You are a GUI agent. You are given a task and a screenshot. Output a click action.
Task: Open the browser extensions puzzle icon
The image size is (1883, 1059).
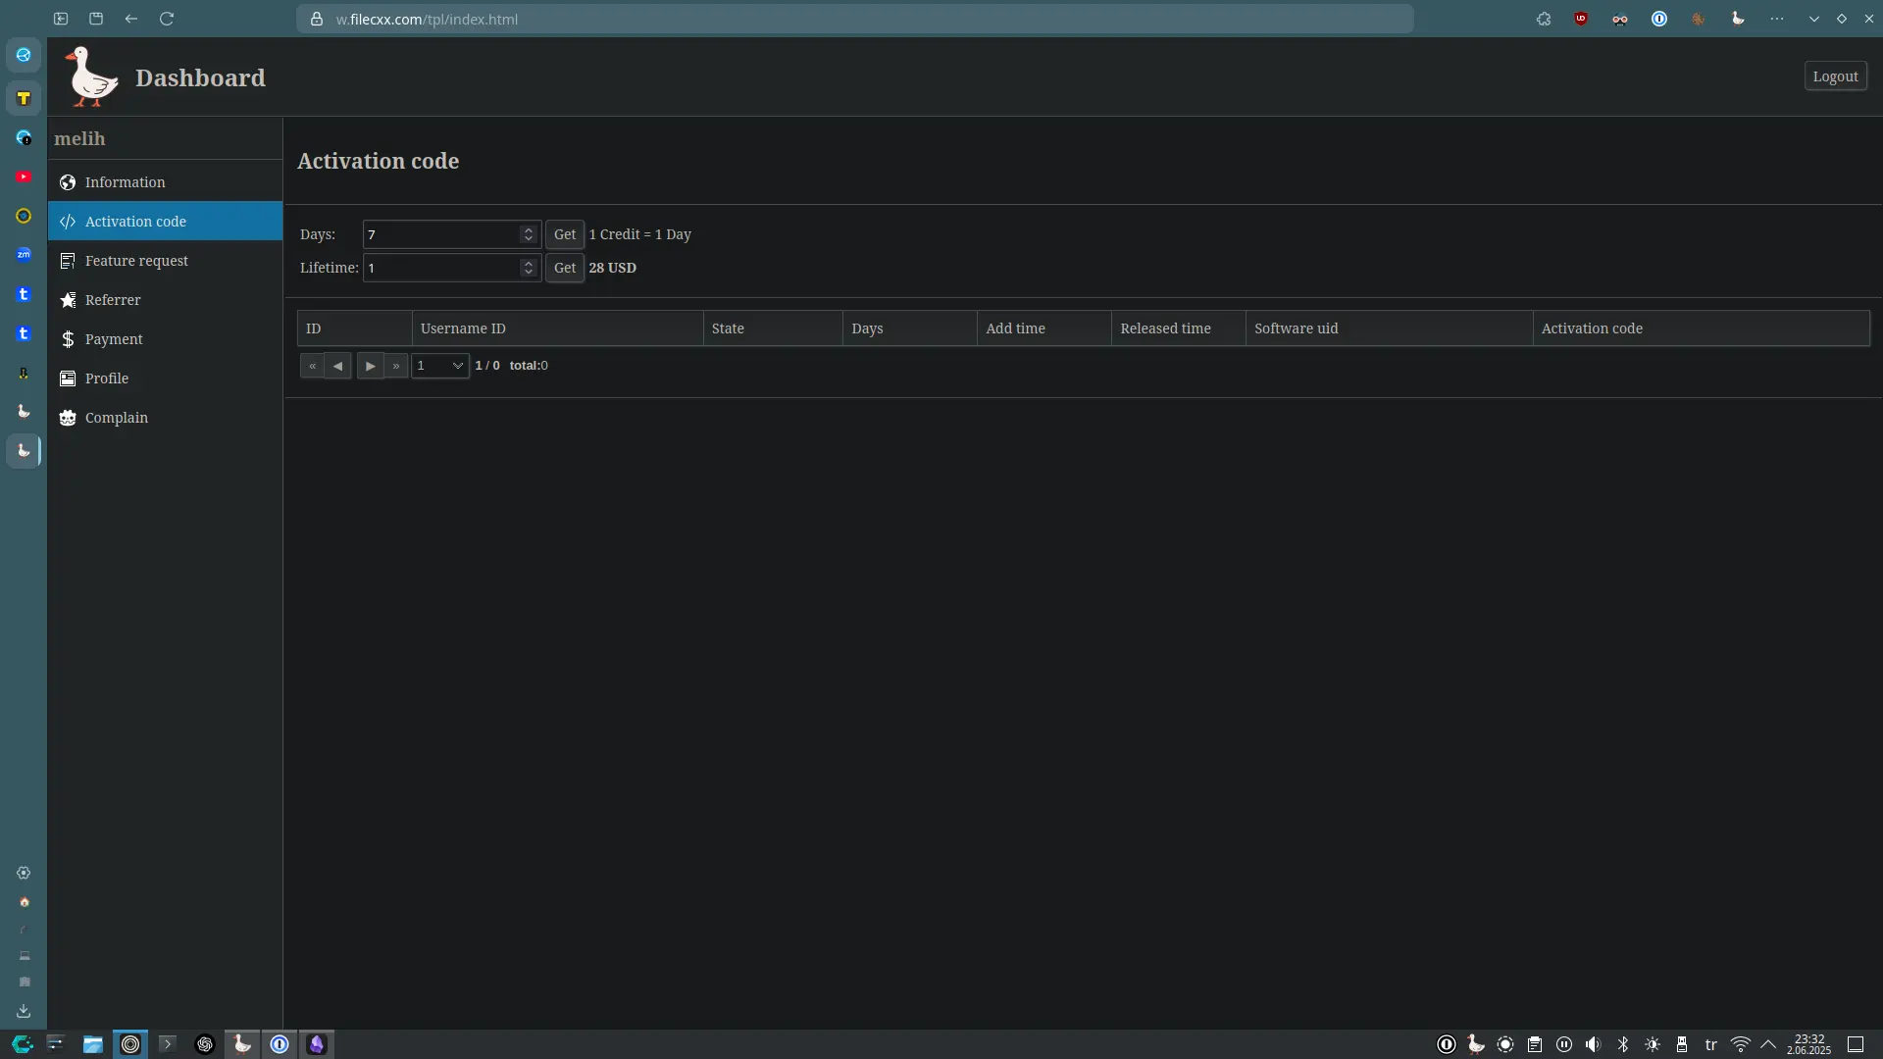[x=1544, y=19]
